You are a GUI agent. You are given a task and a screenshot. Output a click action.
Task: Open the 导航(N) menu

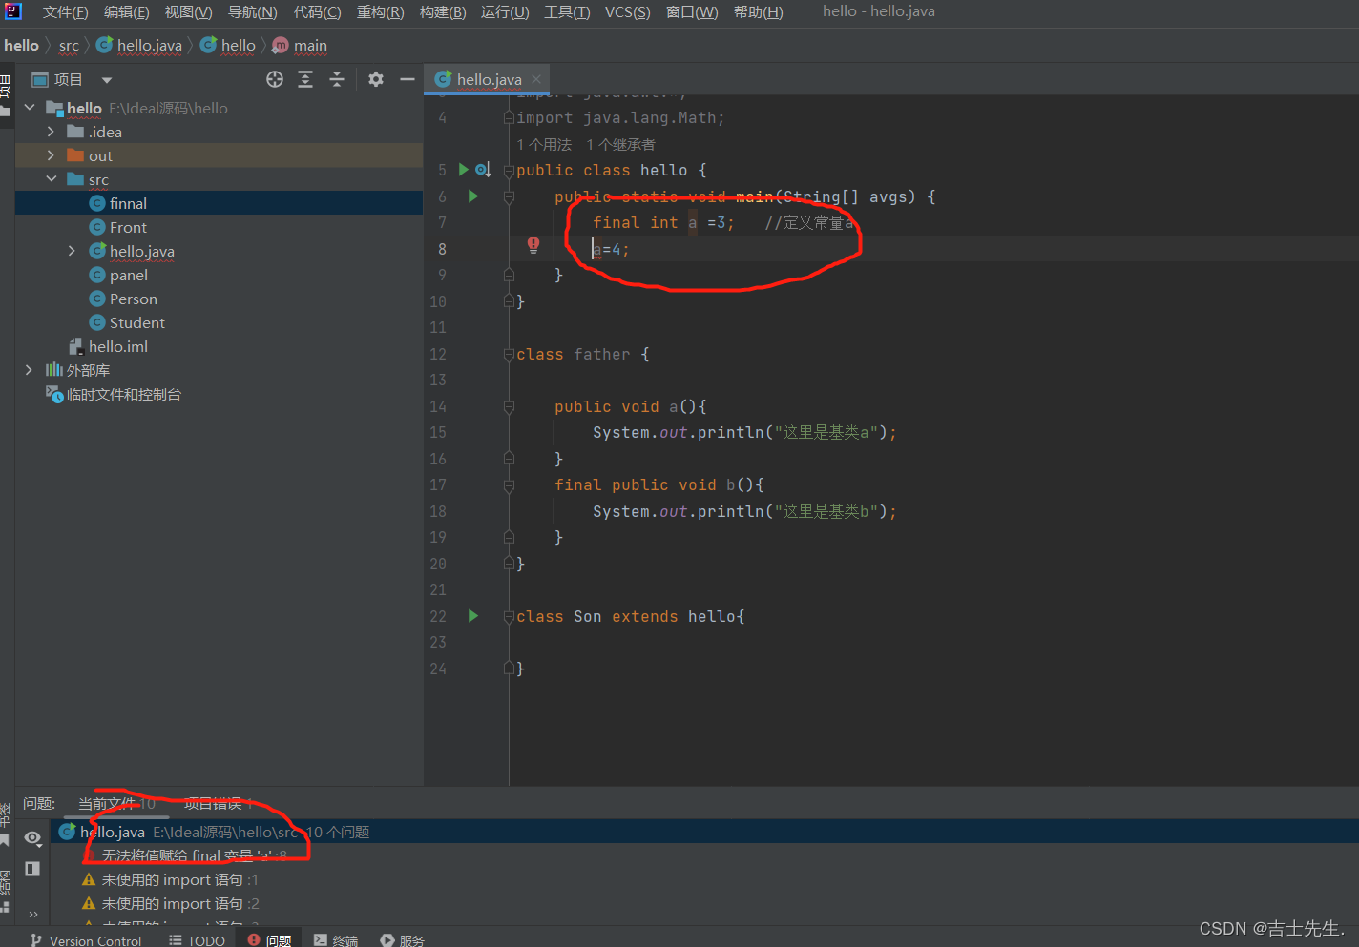coord(252,12)
